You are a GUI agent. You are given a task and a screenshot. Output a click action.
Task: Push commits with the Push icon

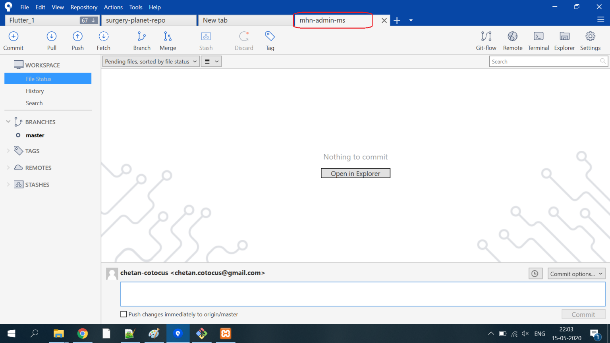pos(77,37)
